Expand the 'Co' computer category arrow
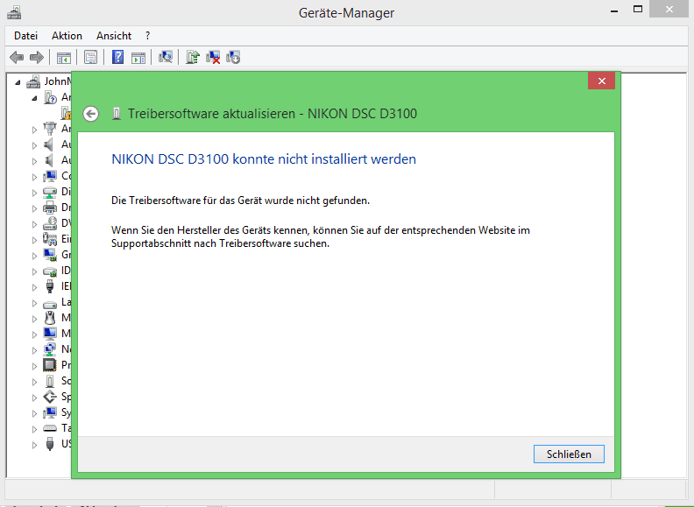Screen dimensions: 694x507 34,177
